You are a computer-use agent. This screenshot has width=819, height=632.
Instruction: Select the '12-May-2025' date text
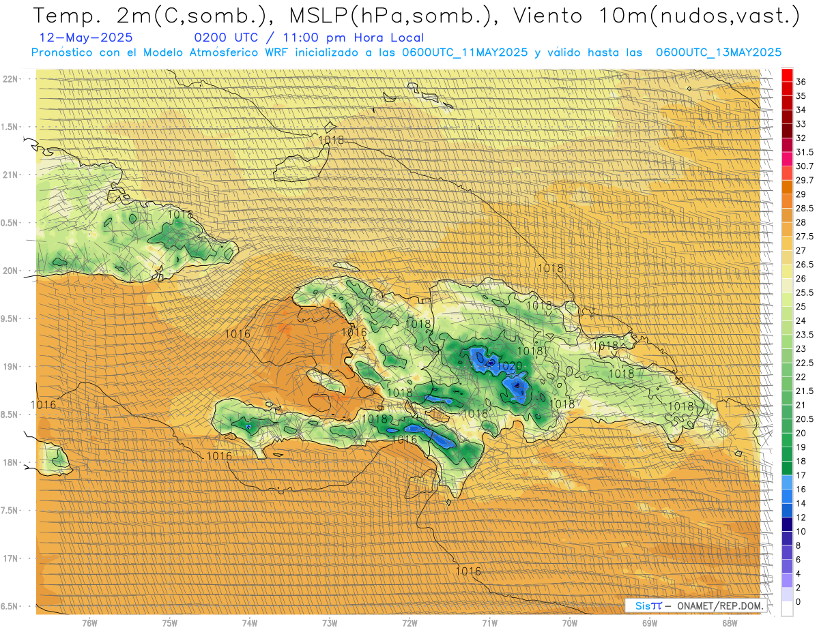tap(87, 38)
